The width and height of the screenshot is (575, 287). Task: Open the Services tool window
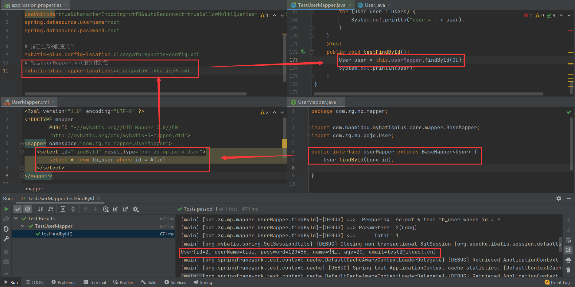(x=175, y=282)
